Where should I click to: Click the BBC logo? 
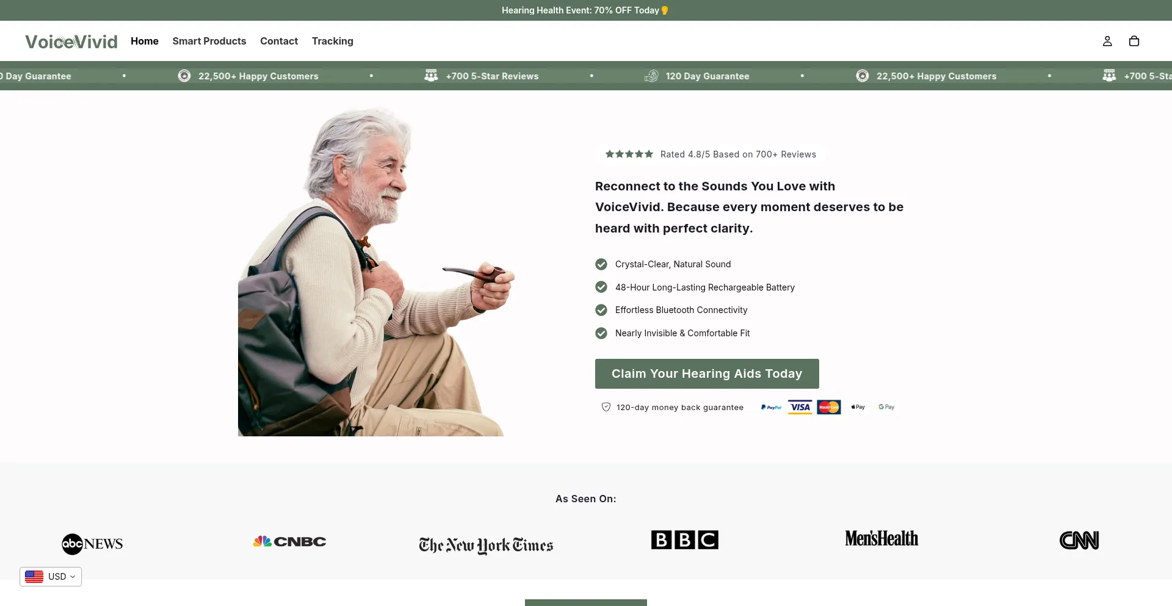[685, 539]
